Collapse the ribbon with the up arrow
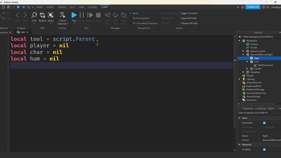Viewport: 281px width, 158px height. pyautogui.click(x=238, y=7)
